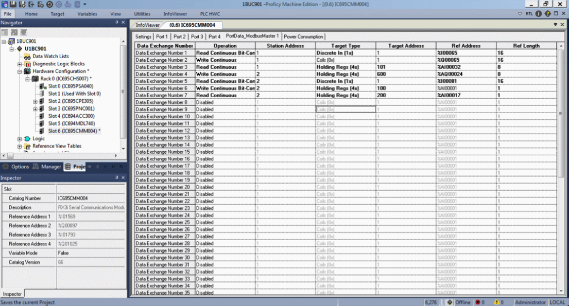This screenshot has width=569, height=306.
Task: Click the first grid icon in Navigator toolbar
Action: (x=5, y=32)
